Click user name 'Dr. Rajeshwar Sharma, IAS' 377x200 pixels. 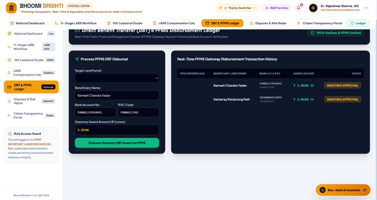click(x=340, y=6)
